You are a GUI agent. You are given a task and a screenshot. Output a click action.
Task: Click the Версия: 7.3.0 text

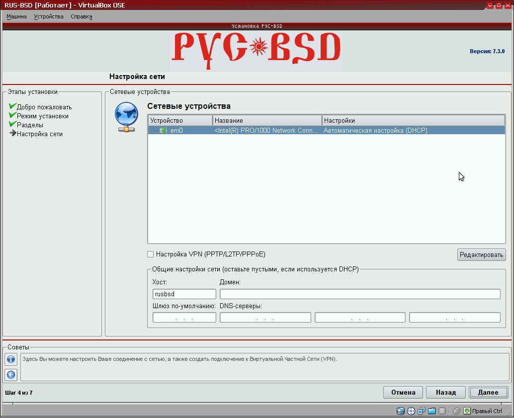click(487, 51)
